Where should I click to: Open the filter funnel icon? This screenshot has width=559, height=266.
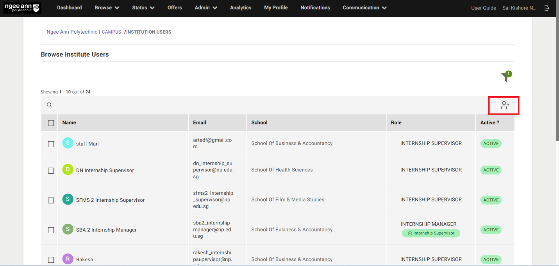coord(506,77)
